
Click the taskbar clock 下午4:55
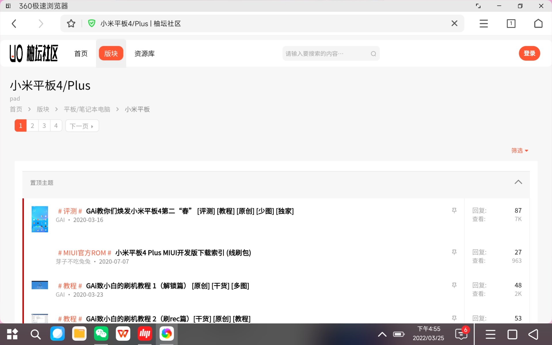coord(429,329)
